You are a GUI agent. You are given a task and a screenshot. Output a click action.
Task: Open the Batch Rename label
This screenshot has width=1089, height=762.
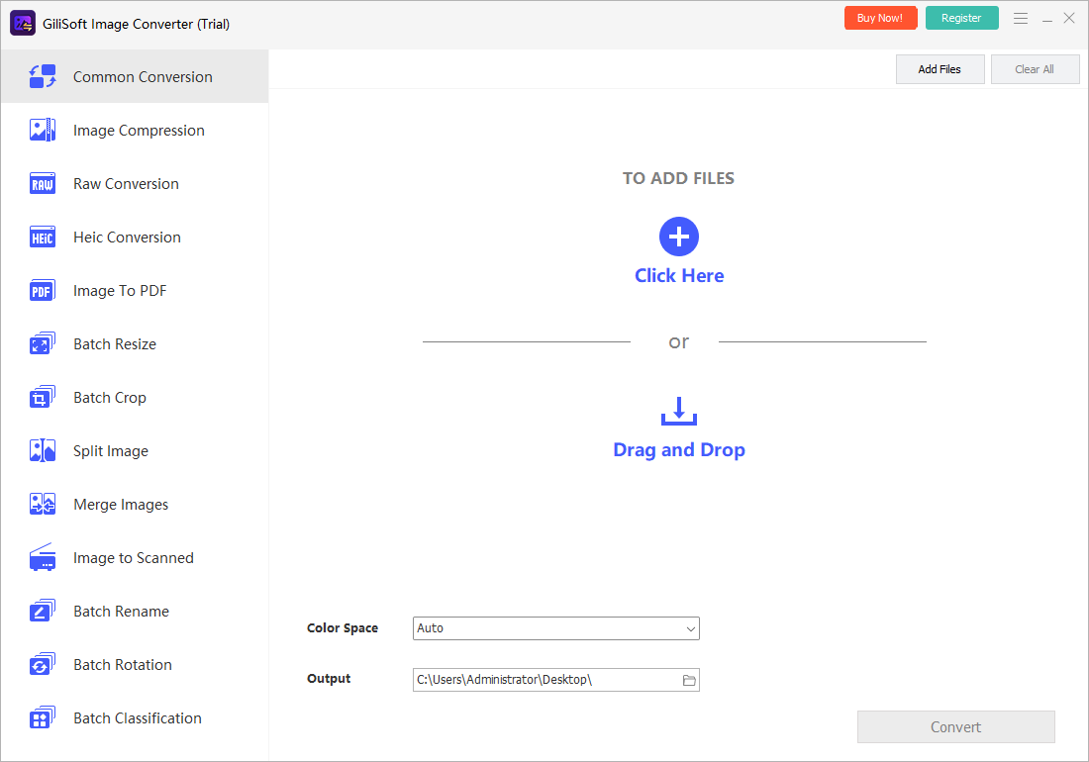coord(122,612)
